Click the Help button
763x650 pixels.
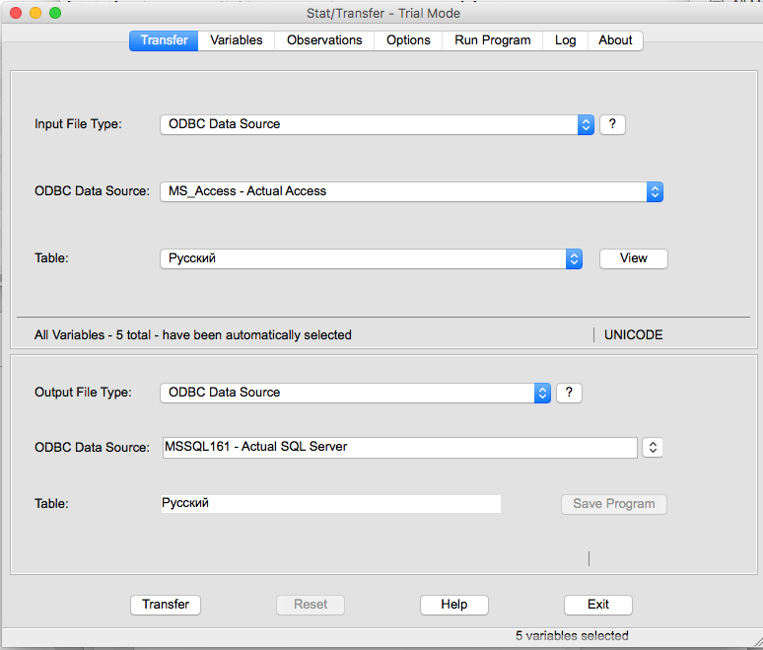[454, 605]
